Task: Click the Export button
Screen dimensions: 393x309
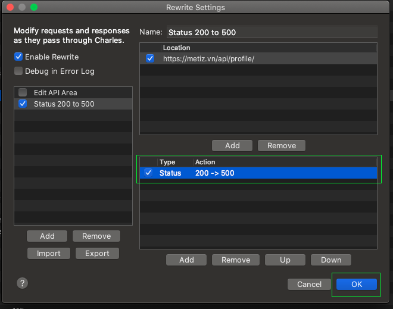Action: tap(97, 254)
